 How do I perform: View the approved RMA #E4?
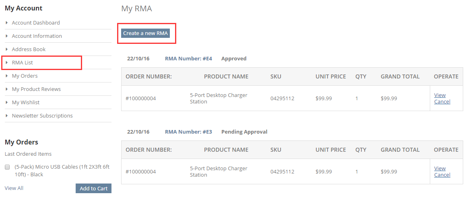coord(440,95)
